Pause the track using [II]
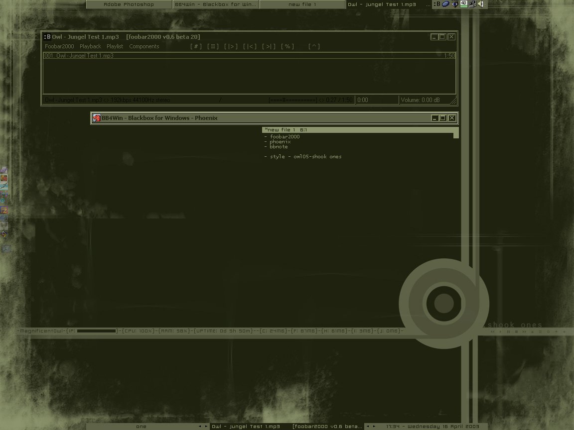The width and height of the screenshot is (574, 430). (x=213, y=46)
